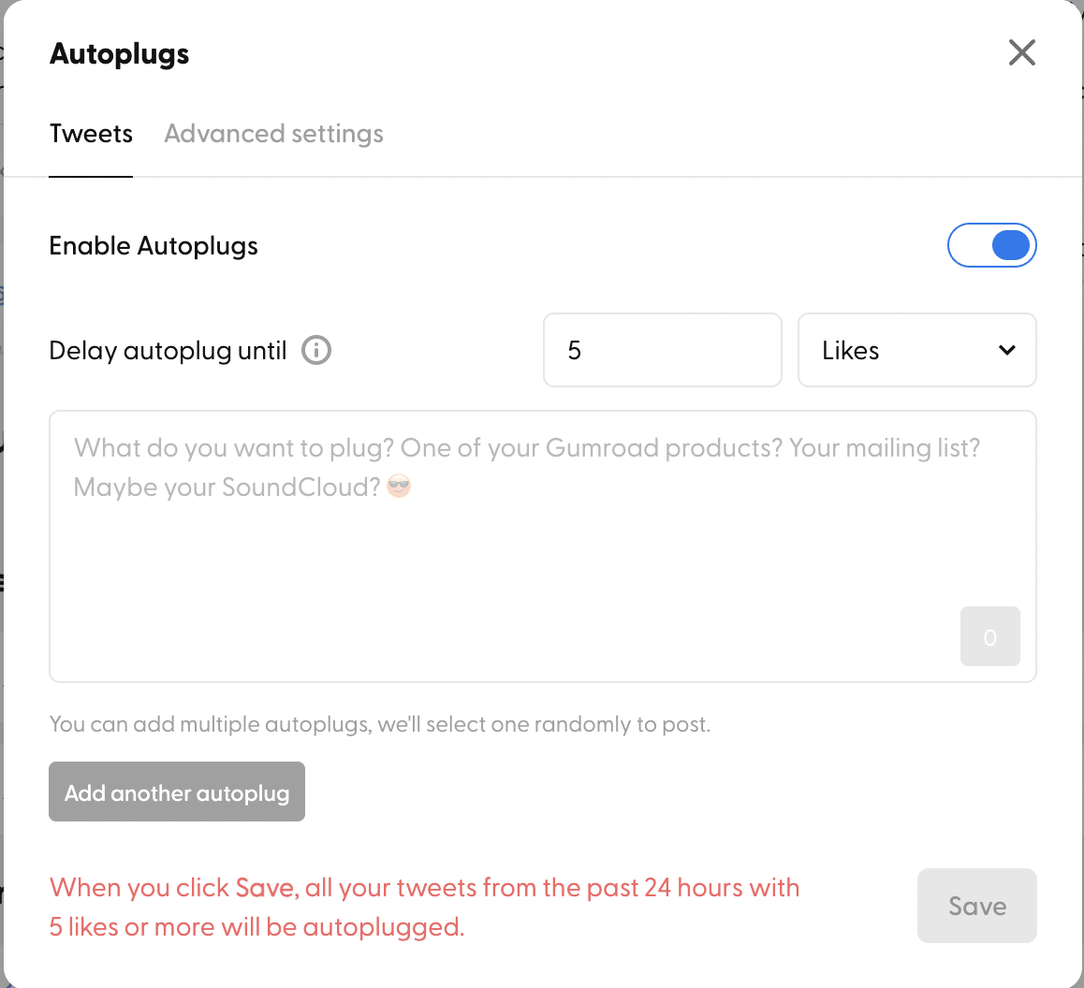Click the blue knob of the autoplugs switch
Screen dimensions: 1084x988
pos(1011,245)
